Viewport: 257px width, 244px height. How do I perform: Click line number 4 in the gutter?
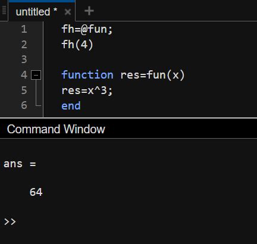(x=24, y=75)
